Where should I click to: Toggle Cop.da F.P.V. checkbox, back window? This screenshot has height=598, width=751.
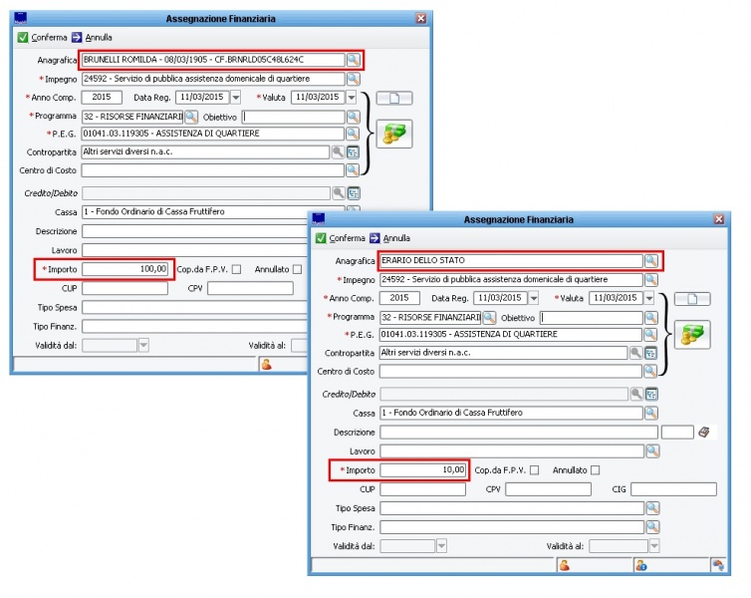tap(237, 269)
